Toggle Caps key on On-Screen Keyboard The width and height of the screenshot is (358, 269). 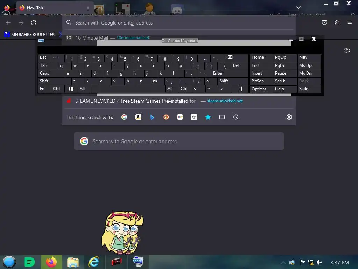(x=51, y=74)
